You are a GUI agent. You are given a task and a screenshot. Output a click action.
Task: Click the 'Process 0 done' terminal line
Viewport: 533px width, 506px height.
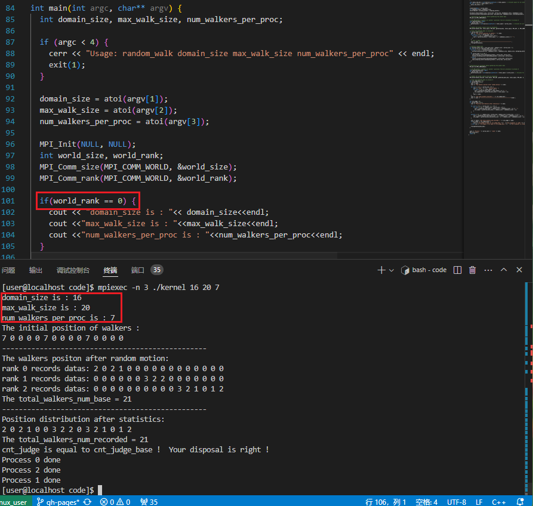(31, 460)
